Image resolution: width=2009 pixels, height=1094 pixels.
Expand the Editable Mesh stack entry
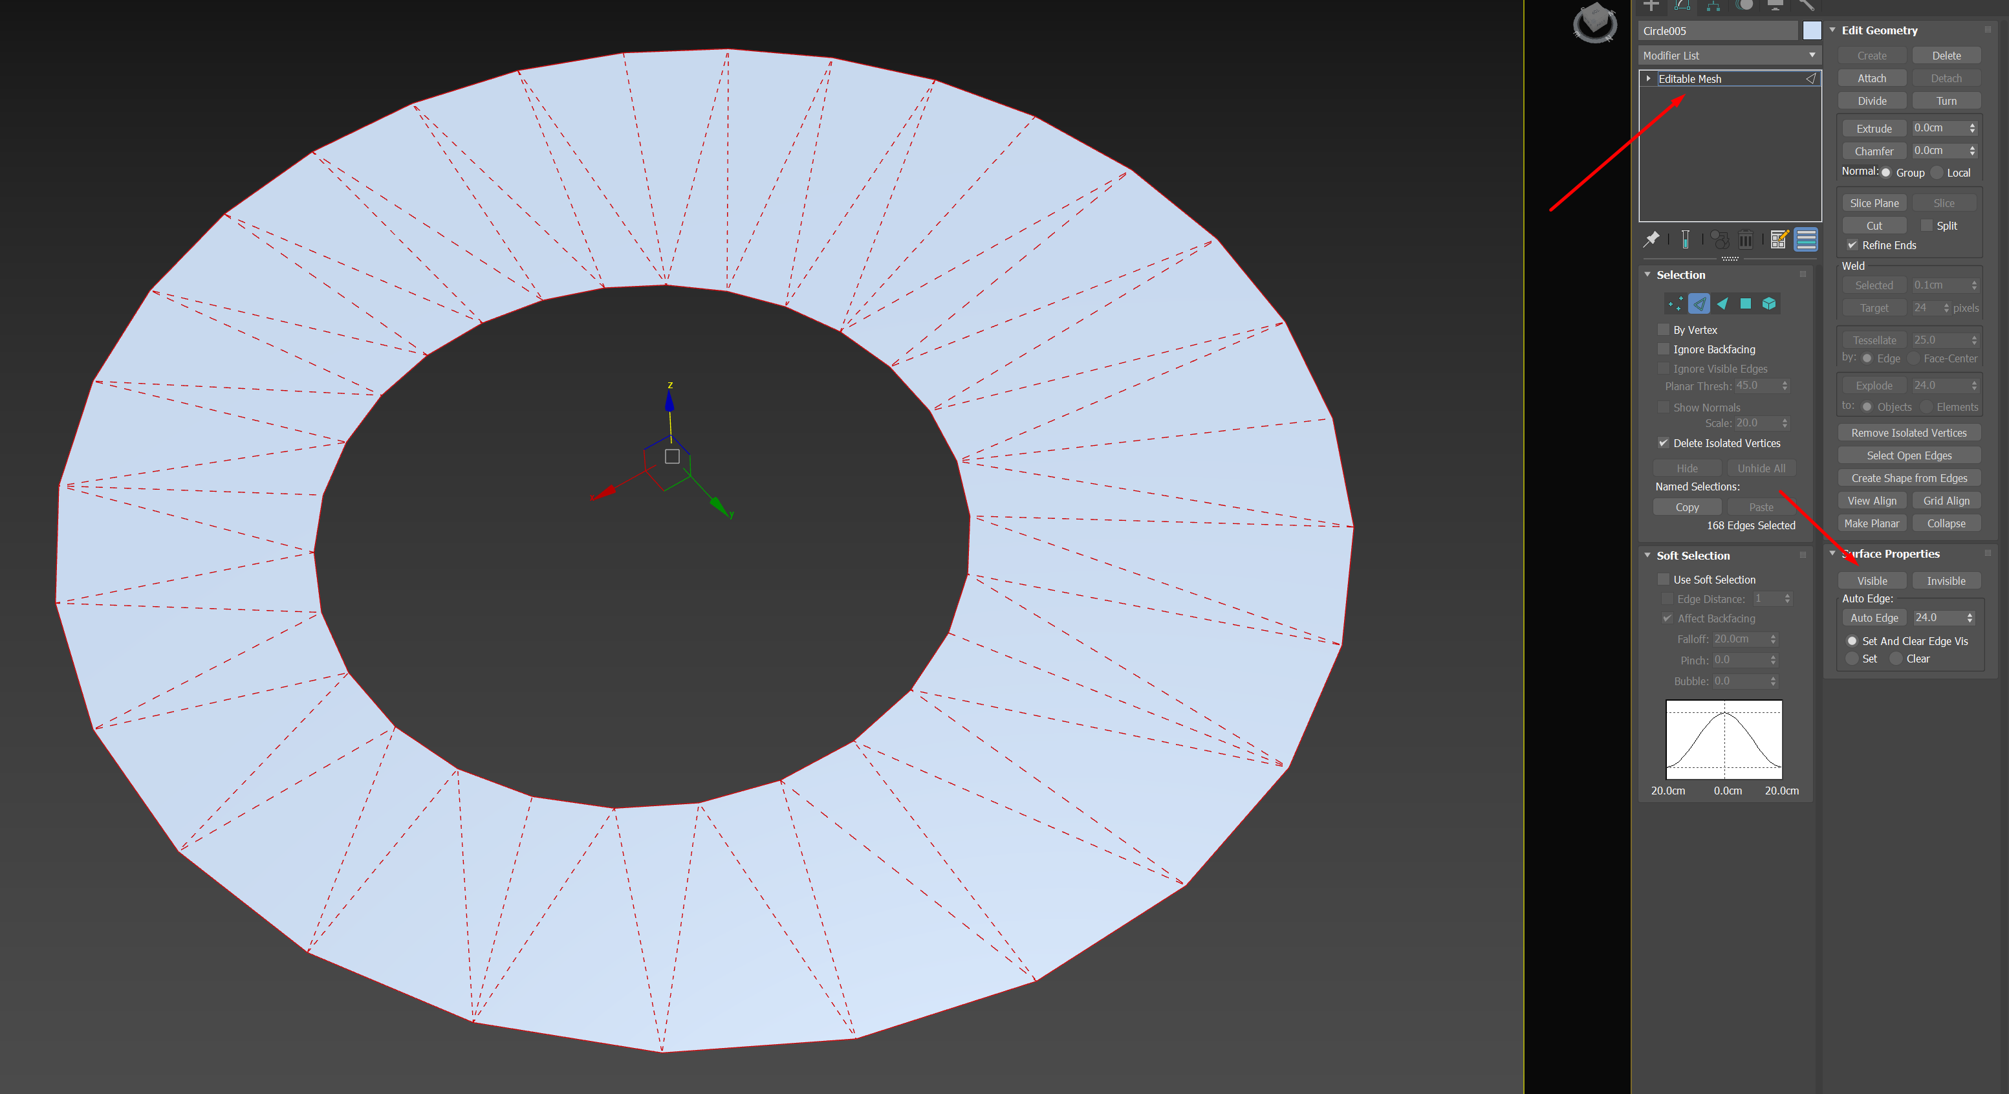point(1649,79)
